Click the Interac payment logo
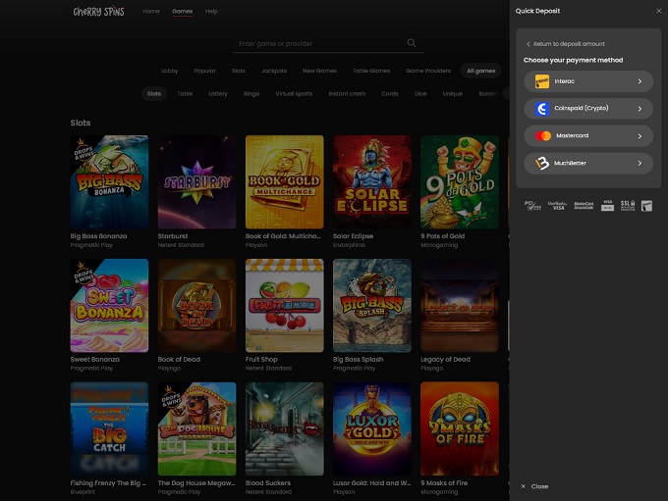Viewport: 668px width, 501px height. click(542, 81)
